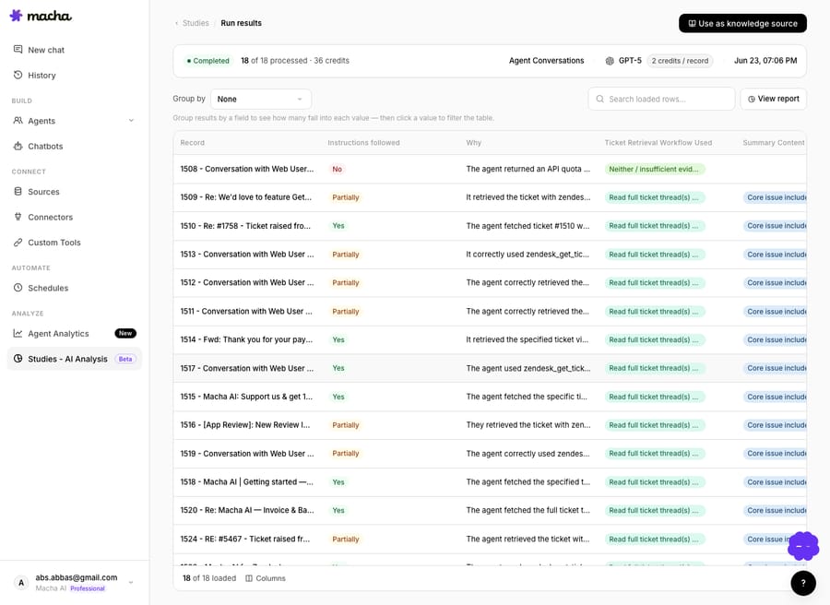830x605 pixels.
Task: Click the Columns button
Action: coord(266,578)
